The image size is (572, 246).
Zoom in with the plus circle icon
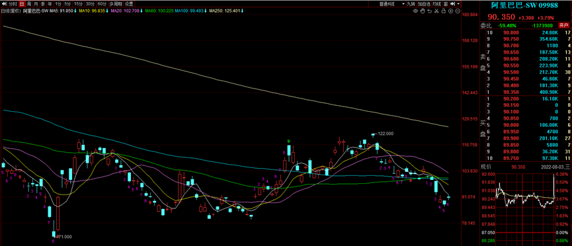point(451,11)
